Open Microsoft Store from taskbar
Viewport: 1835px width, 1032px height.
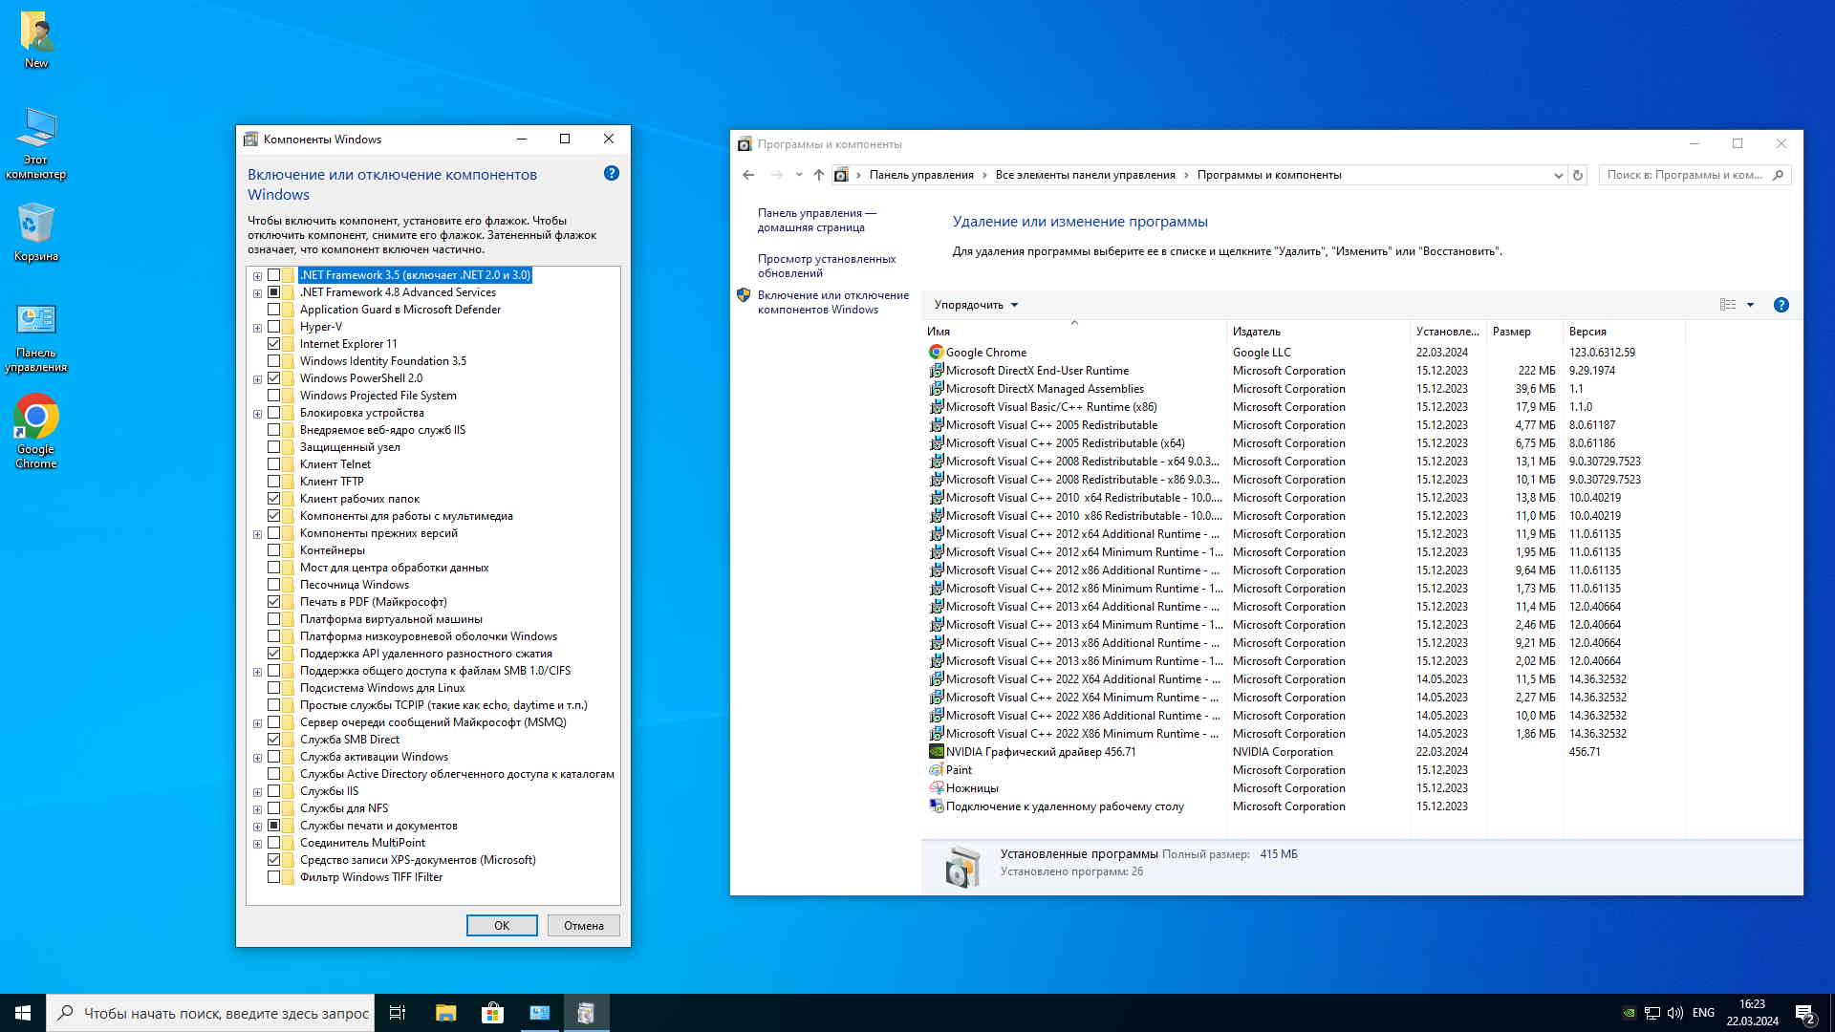492,1013
